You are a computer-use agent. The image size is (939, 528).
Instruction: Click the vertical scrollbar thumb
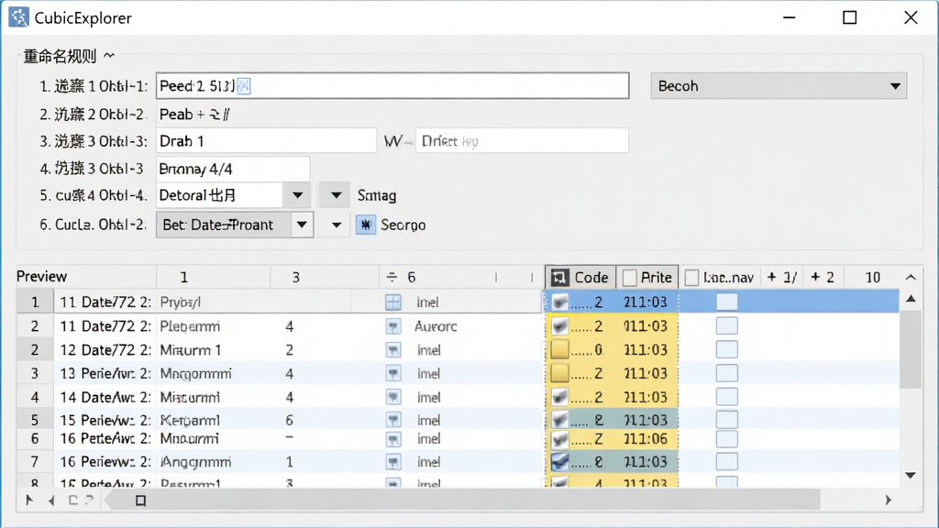pos(911,349)
